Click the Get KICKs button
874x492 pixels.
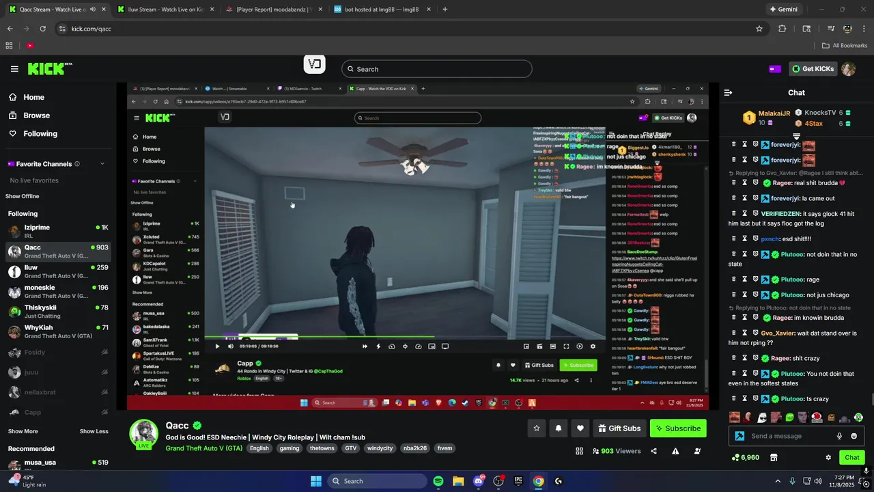point(813,69)
